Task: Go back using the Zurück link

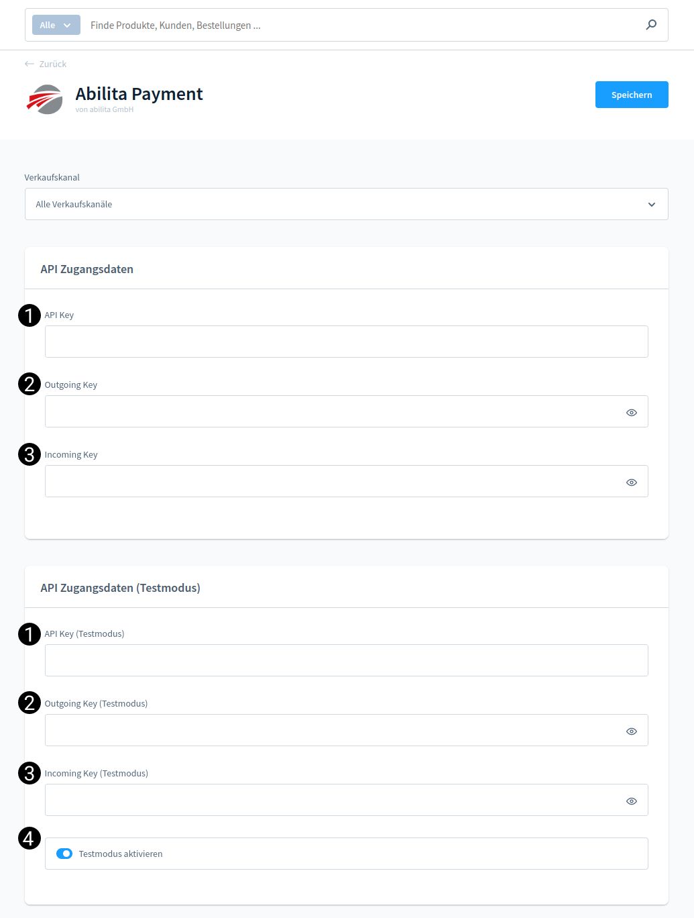Action: pyautogui.click(x=53, y=64)
